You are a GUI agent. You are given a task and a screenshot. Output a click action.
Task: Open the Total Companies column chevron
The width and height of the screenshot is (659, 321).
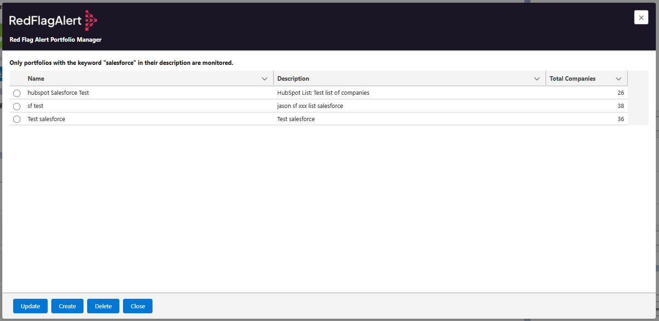pyautogui.click(x=619, y=79)
